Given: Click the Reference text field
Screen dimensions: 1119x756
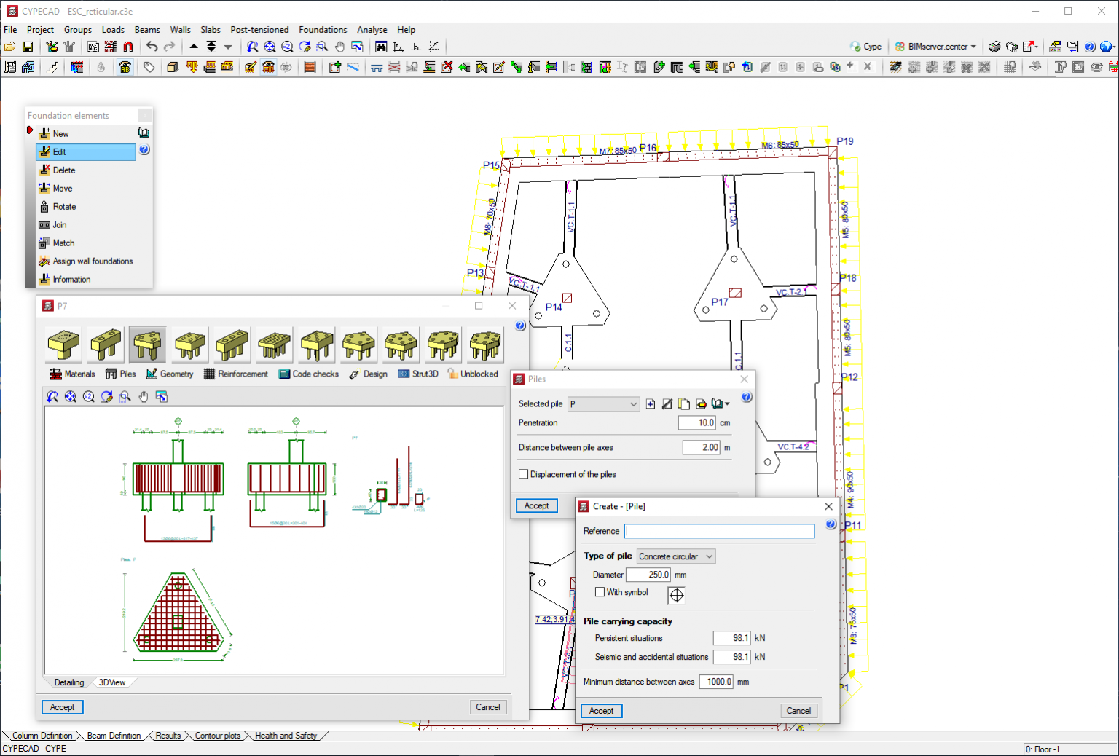Looking at the screenshot, I should [x=719, y=531].
